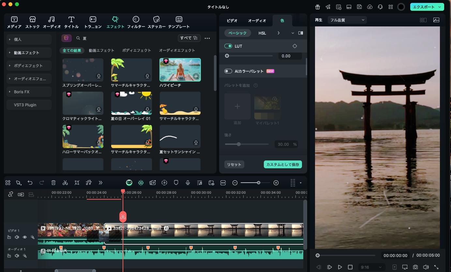Select the crop tool
The image size is (451, 272).
[x=77, y=183]
